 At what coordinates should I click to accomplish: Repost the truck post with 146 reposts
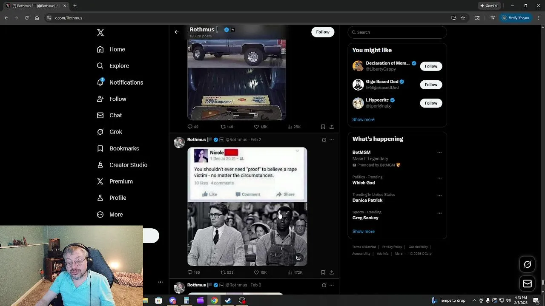pos(227,127)
